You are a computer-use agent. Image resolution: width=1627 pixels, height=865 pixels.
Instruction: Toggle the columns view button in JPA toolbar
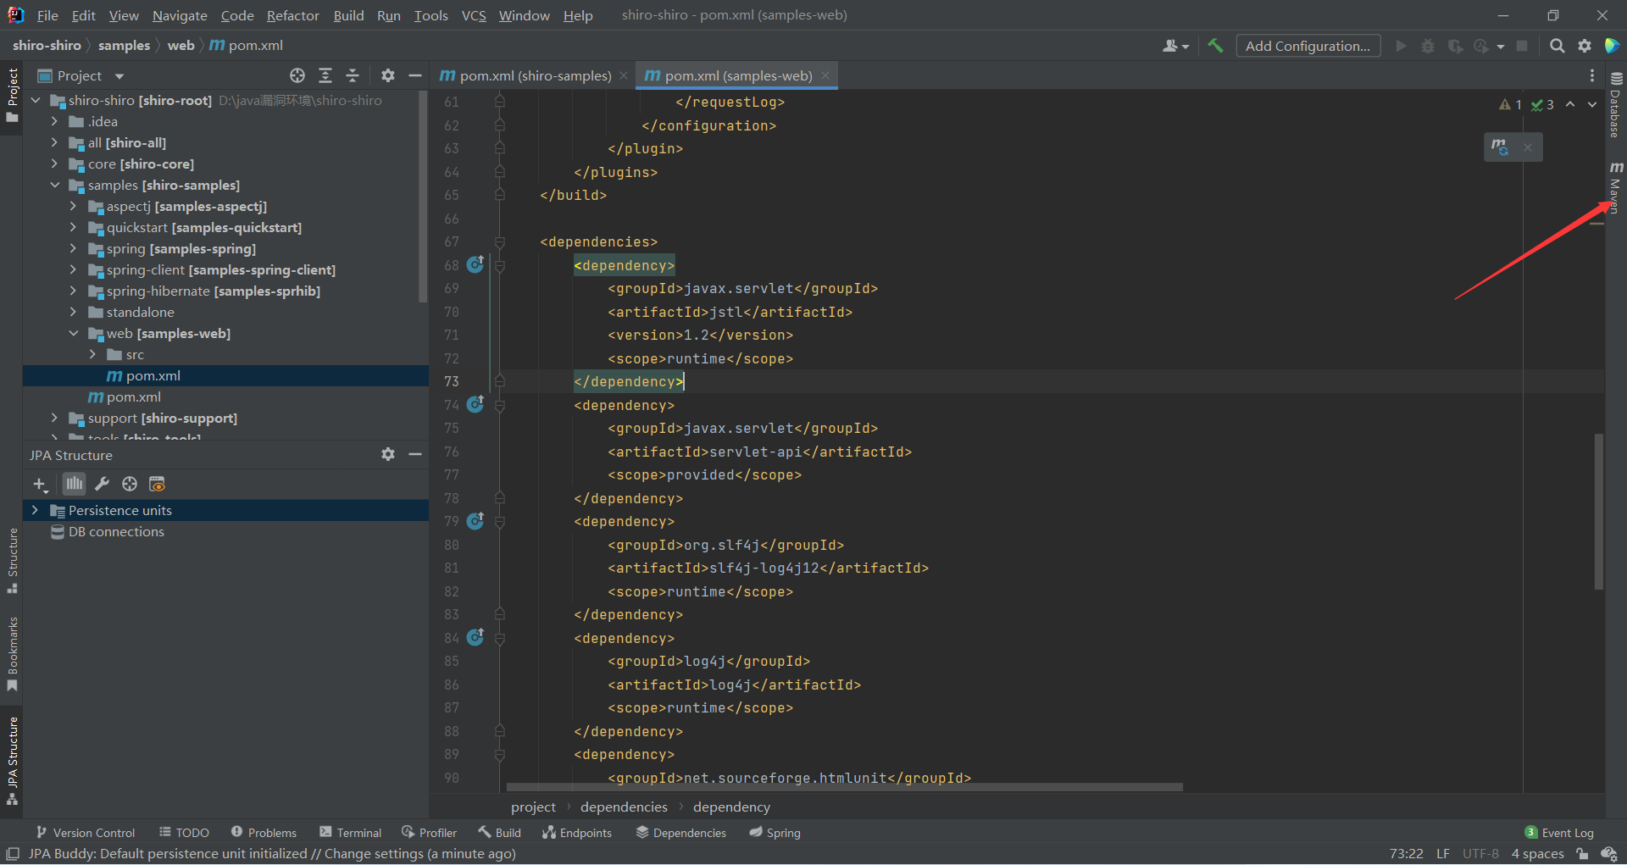pos(75,484)
